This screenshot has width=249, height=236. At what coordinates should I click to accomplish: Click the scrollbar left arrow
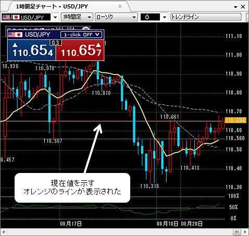click(x=4, y=232)
